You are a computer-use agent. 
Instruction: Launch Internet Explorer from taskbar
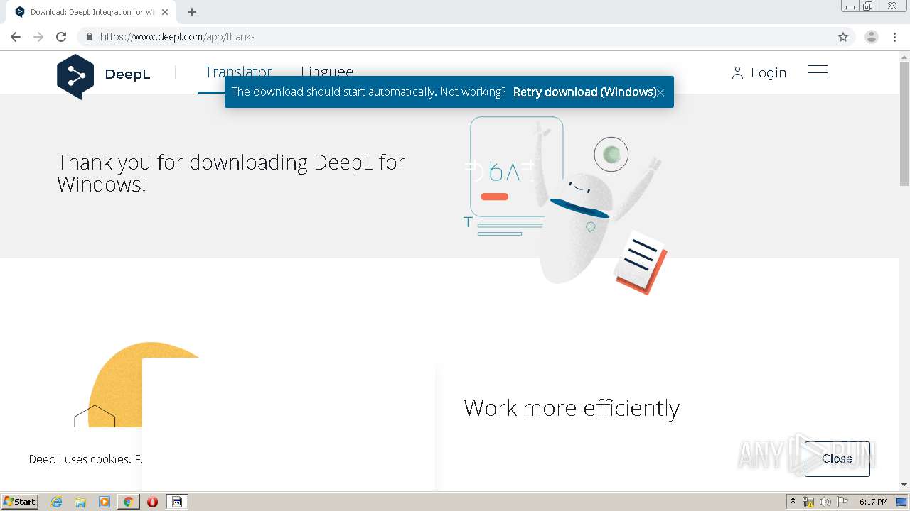coord(57,502)
